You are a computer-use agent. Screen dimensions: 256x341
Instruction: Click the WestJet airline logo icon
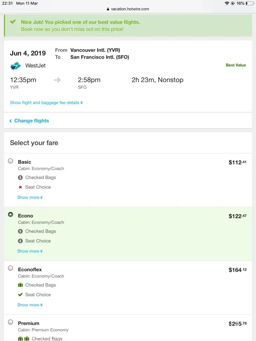[16, 65]
